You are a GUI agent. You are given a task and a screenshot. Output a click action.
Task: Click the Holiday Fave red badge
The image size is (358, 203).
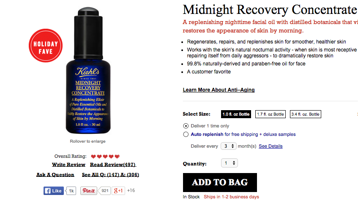(46, 46)
